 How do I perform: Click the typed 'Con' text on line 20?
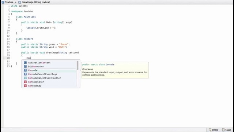[29, 58]
